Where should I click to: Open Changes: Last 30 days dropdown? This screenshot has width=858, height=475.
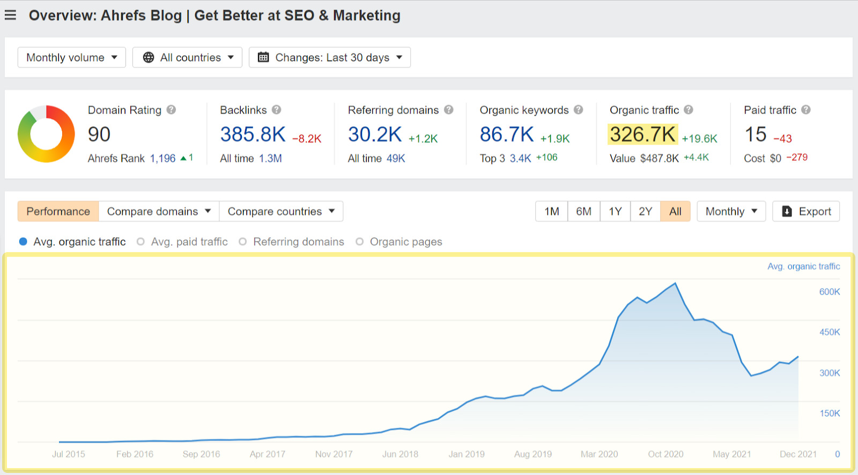(x=330, y=57)
